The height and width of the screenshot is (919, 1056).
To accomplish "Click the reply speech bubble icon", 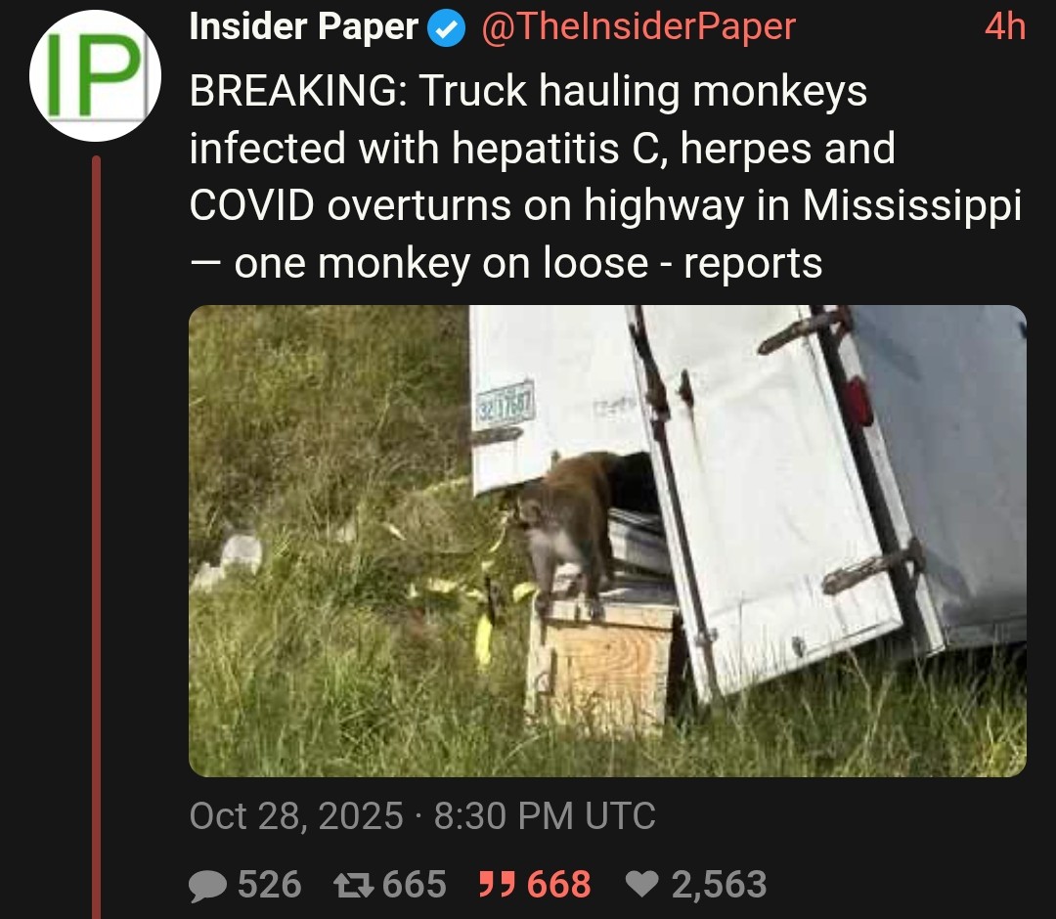I will tap(207, 885).
